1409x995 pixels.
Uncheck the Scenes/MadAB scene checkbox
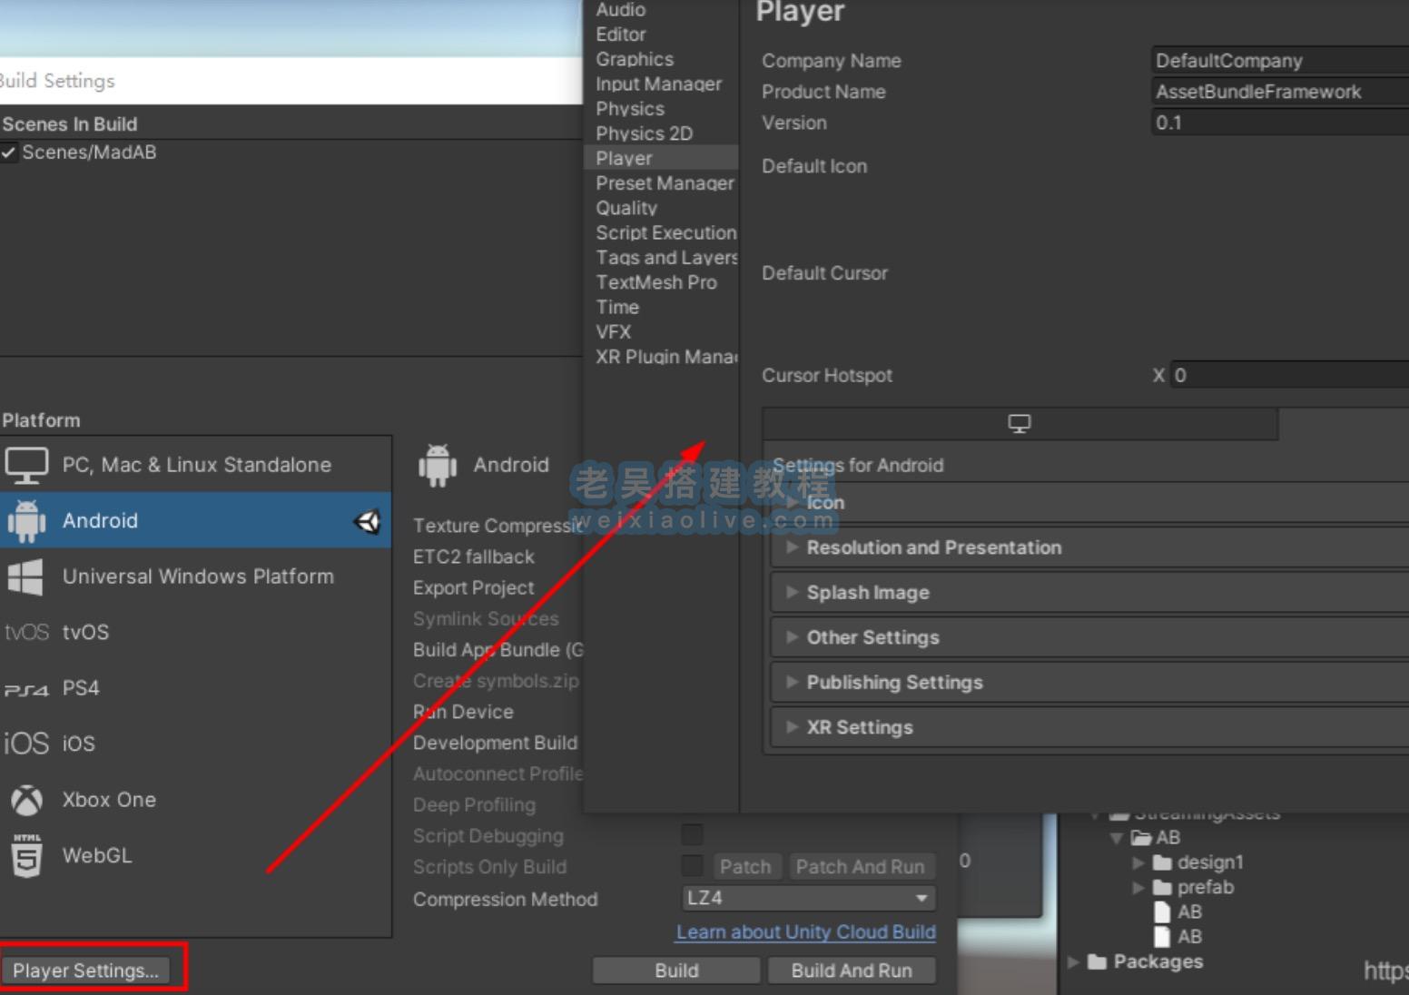pyautogui.click(x=9, y=153)
